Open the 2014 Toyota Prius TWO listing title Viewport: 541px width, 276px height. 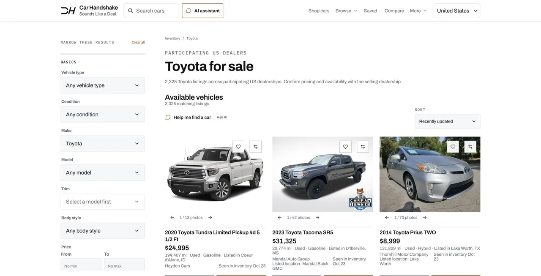pos(408,232)
